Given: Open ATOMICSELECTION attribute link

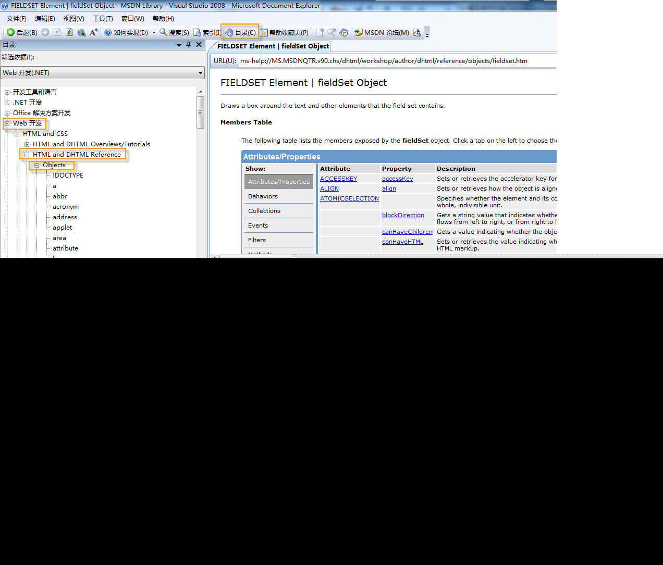Looking at the screenshot, I should (349, 198).
